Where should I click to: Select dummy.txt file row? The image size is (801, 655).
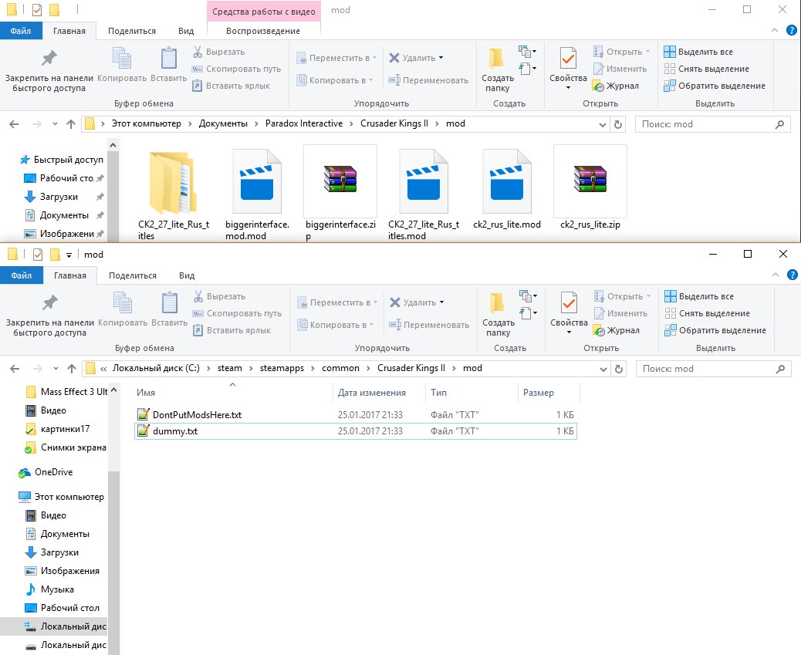tap(356, 431)
